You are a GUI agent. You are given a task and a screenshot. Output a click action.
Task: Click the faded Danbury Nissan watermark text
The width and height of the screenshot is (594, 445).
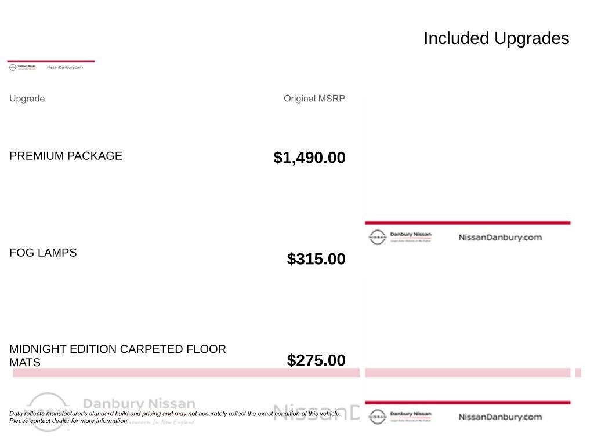[x=139, y=403]
